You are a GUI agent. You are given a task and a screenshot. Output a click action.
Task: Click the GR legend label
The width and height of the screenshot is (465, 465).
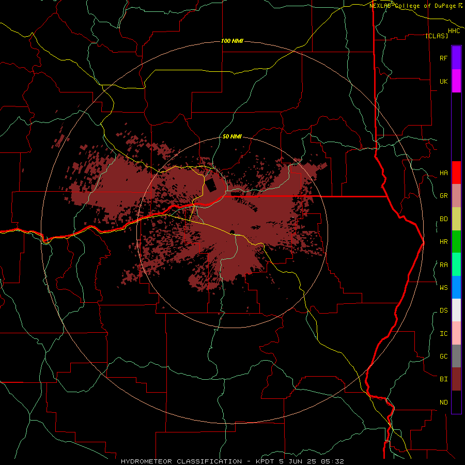coord(443,196)
